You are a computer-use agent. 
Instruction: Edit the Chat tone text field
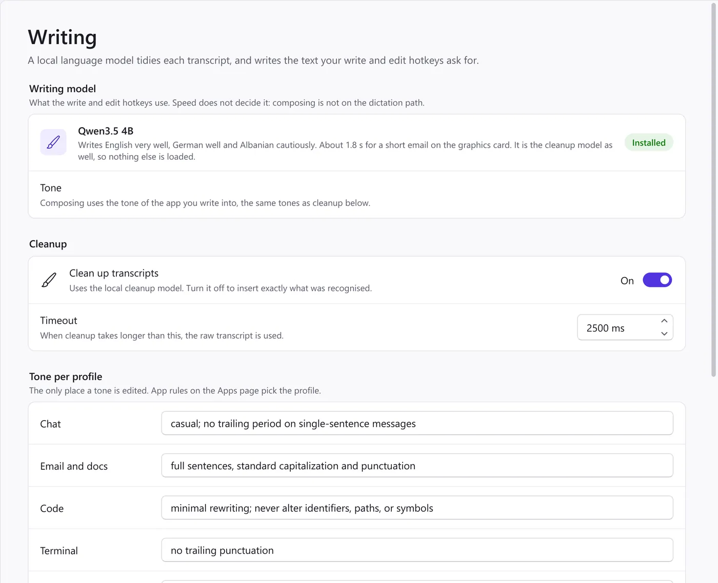(x=417, y=423)
